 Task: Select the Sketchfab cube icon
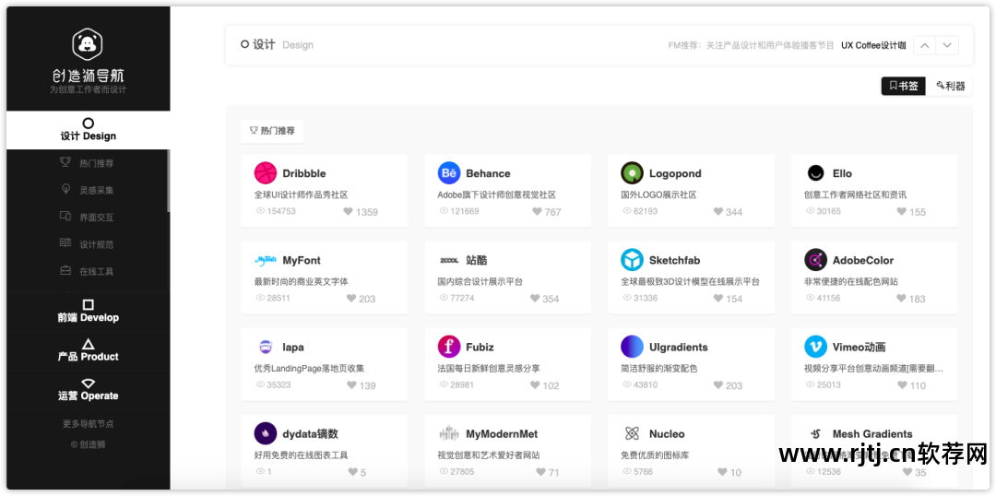(x=632, y=260)
